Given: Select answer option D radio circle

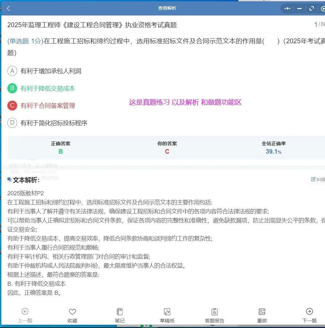Looking at the screenshot, I should [12, 123].
